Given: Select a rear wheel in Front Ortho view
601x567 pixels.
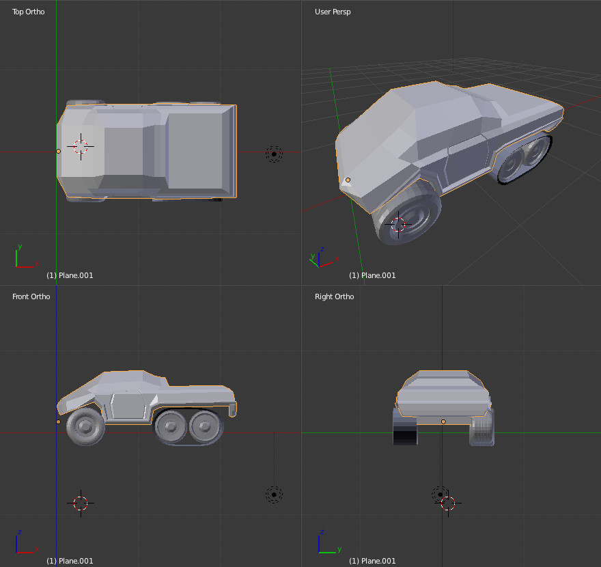Looking at the screenshot, I should coord(171,427).
